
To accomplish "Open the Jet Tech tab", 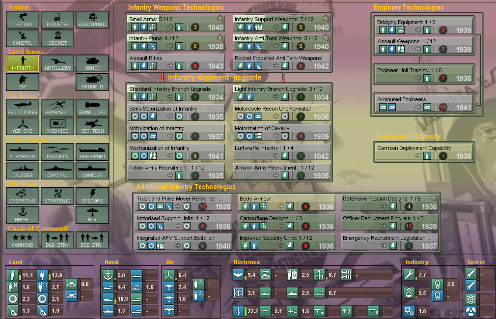I will 92,126.
